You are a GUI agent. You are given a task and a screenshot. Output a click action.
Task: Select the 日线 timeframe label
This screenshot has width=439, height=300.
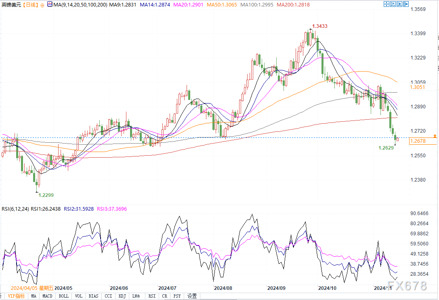tap(30, 5)
